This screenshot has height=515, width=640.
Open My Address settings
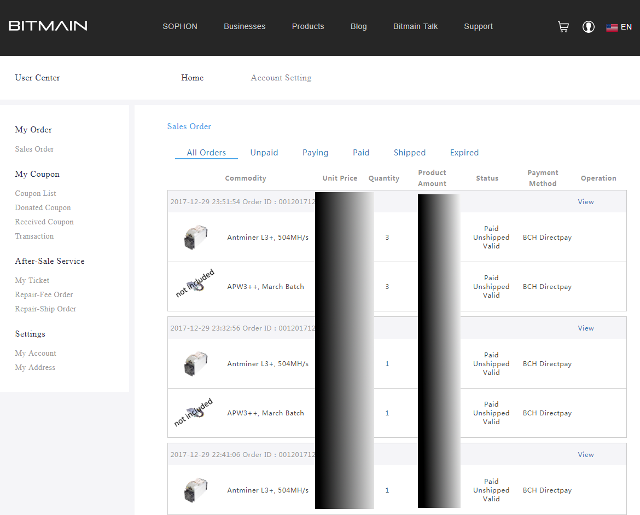coord(35,368)
